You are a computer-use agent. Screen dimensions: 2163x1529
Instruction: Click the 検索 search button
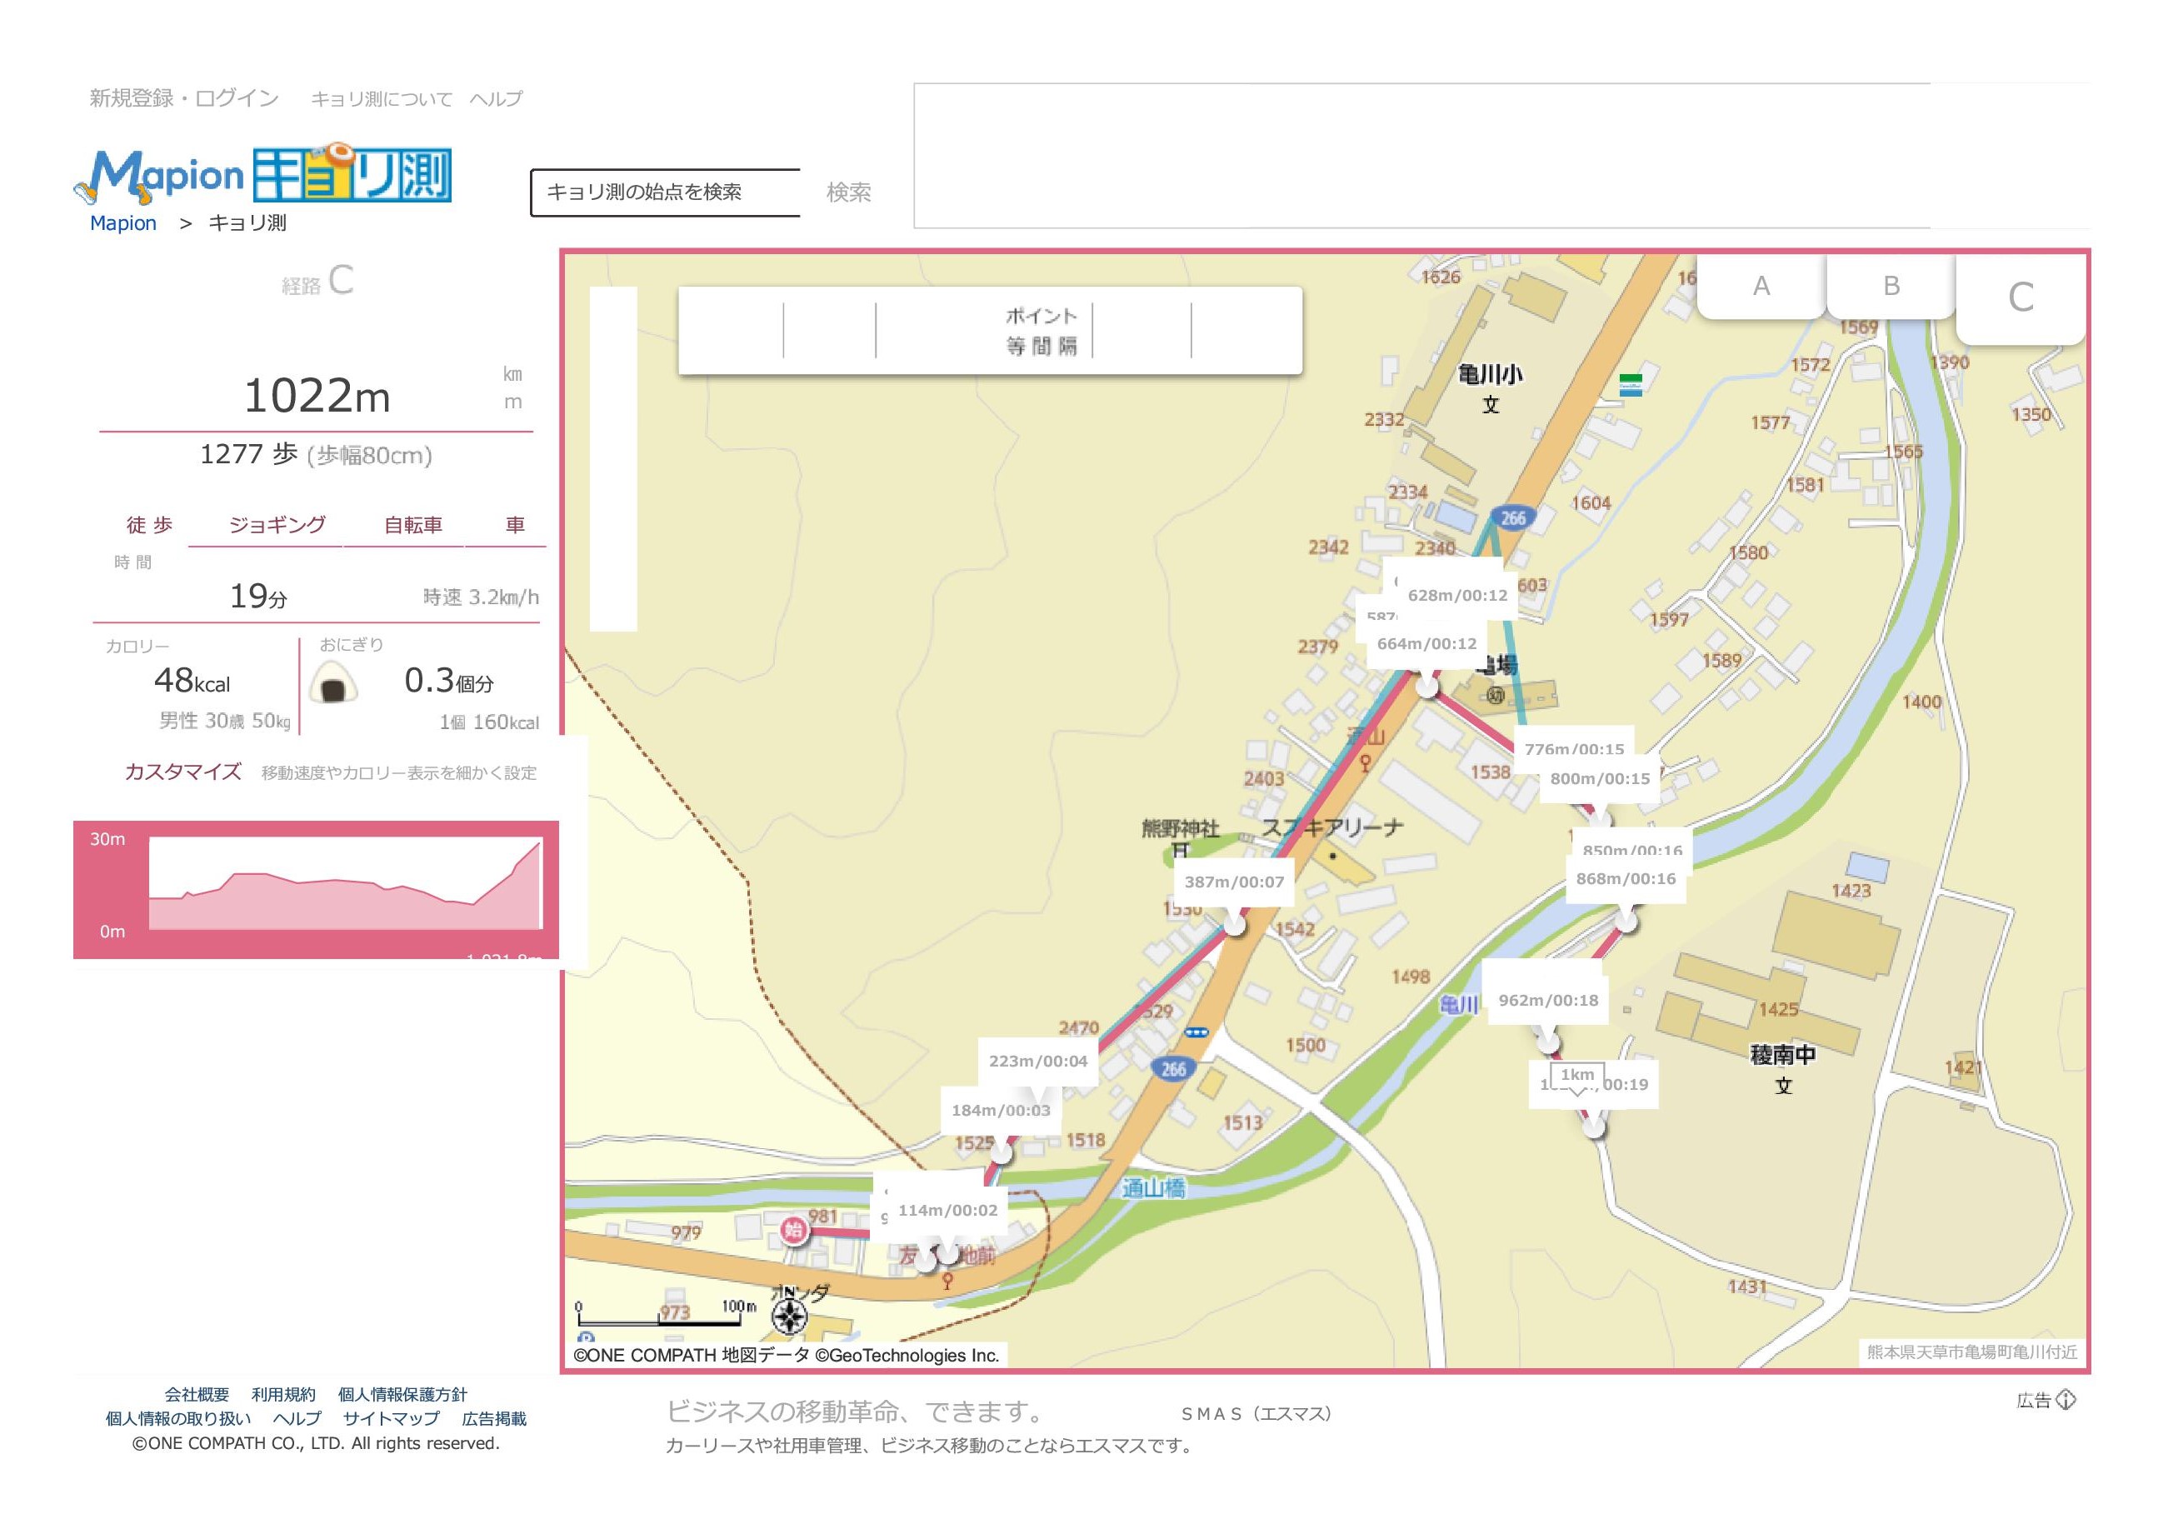pyautogui.click(x=848, y=193)
